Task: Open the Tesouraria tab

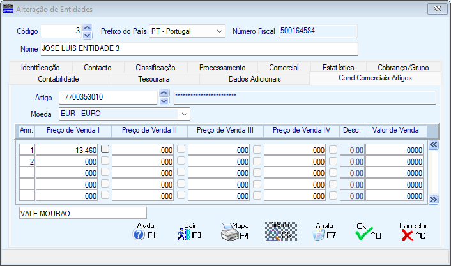Action: (x=153, y=79)
